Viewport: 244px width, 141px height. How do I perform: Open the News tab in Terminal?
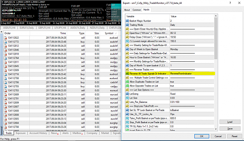[x=55, y=133]
